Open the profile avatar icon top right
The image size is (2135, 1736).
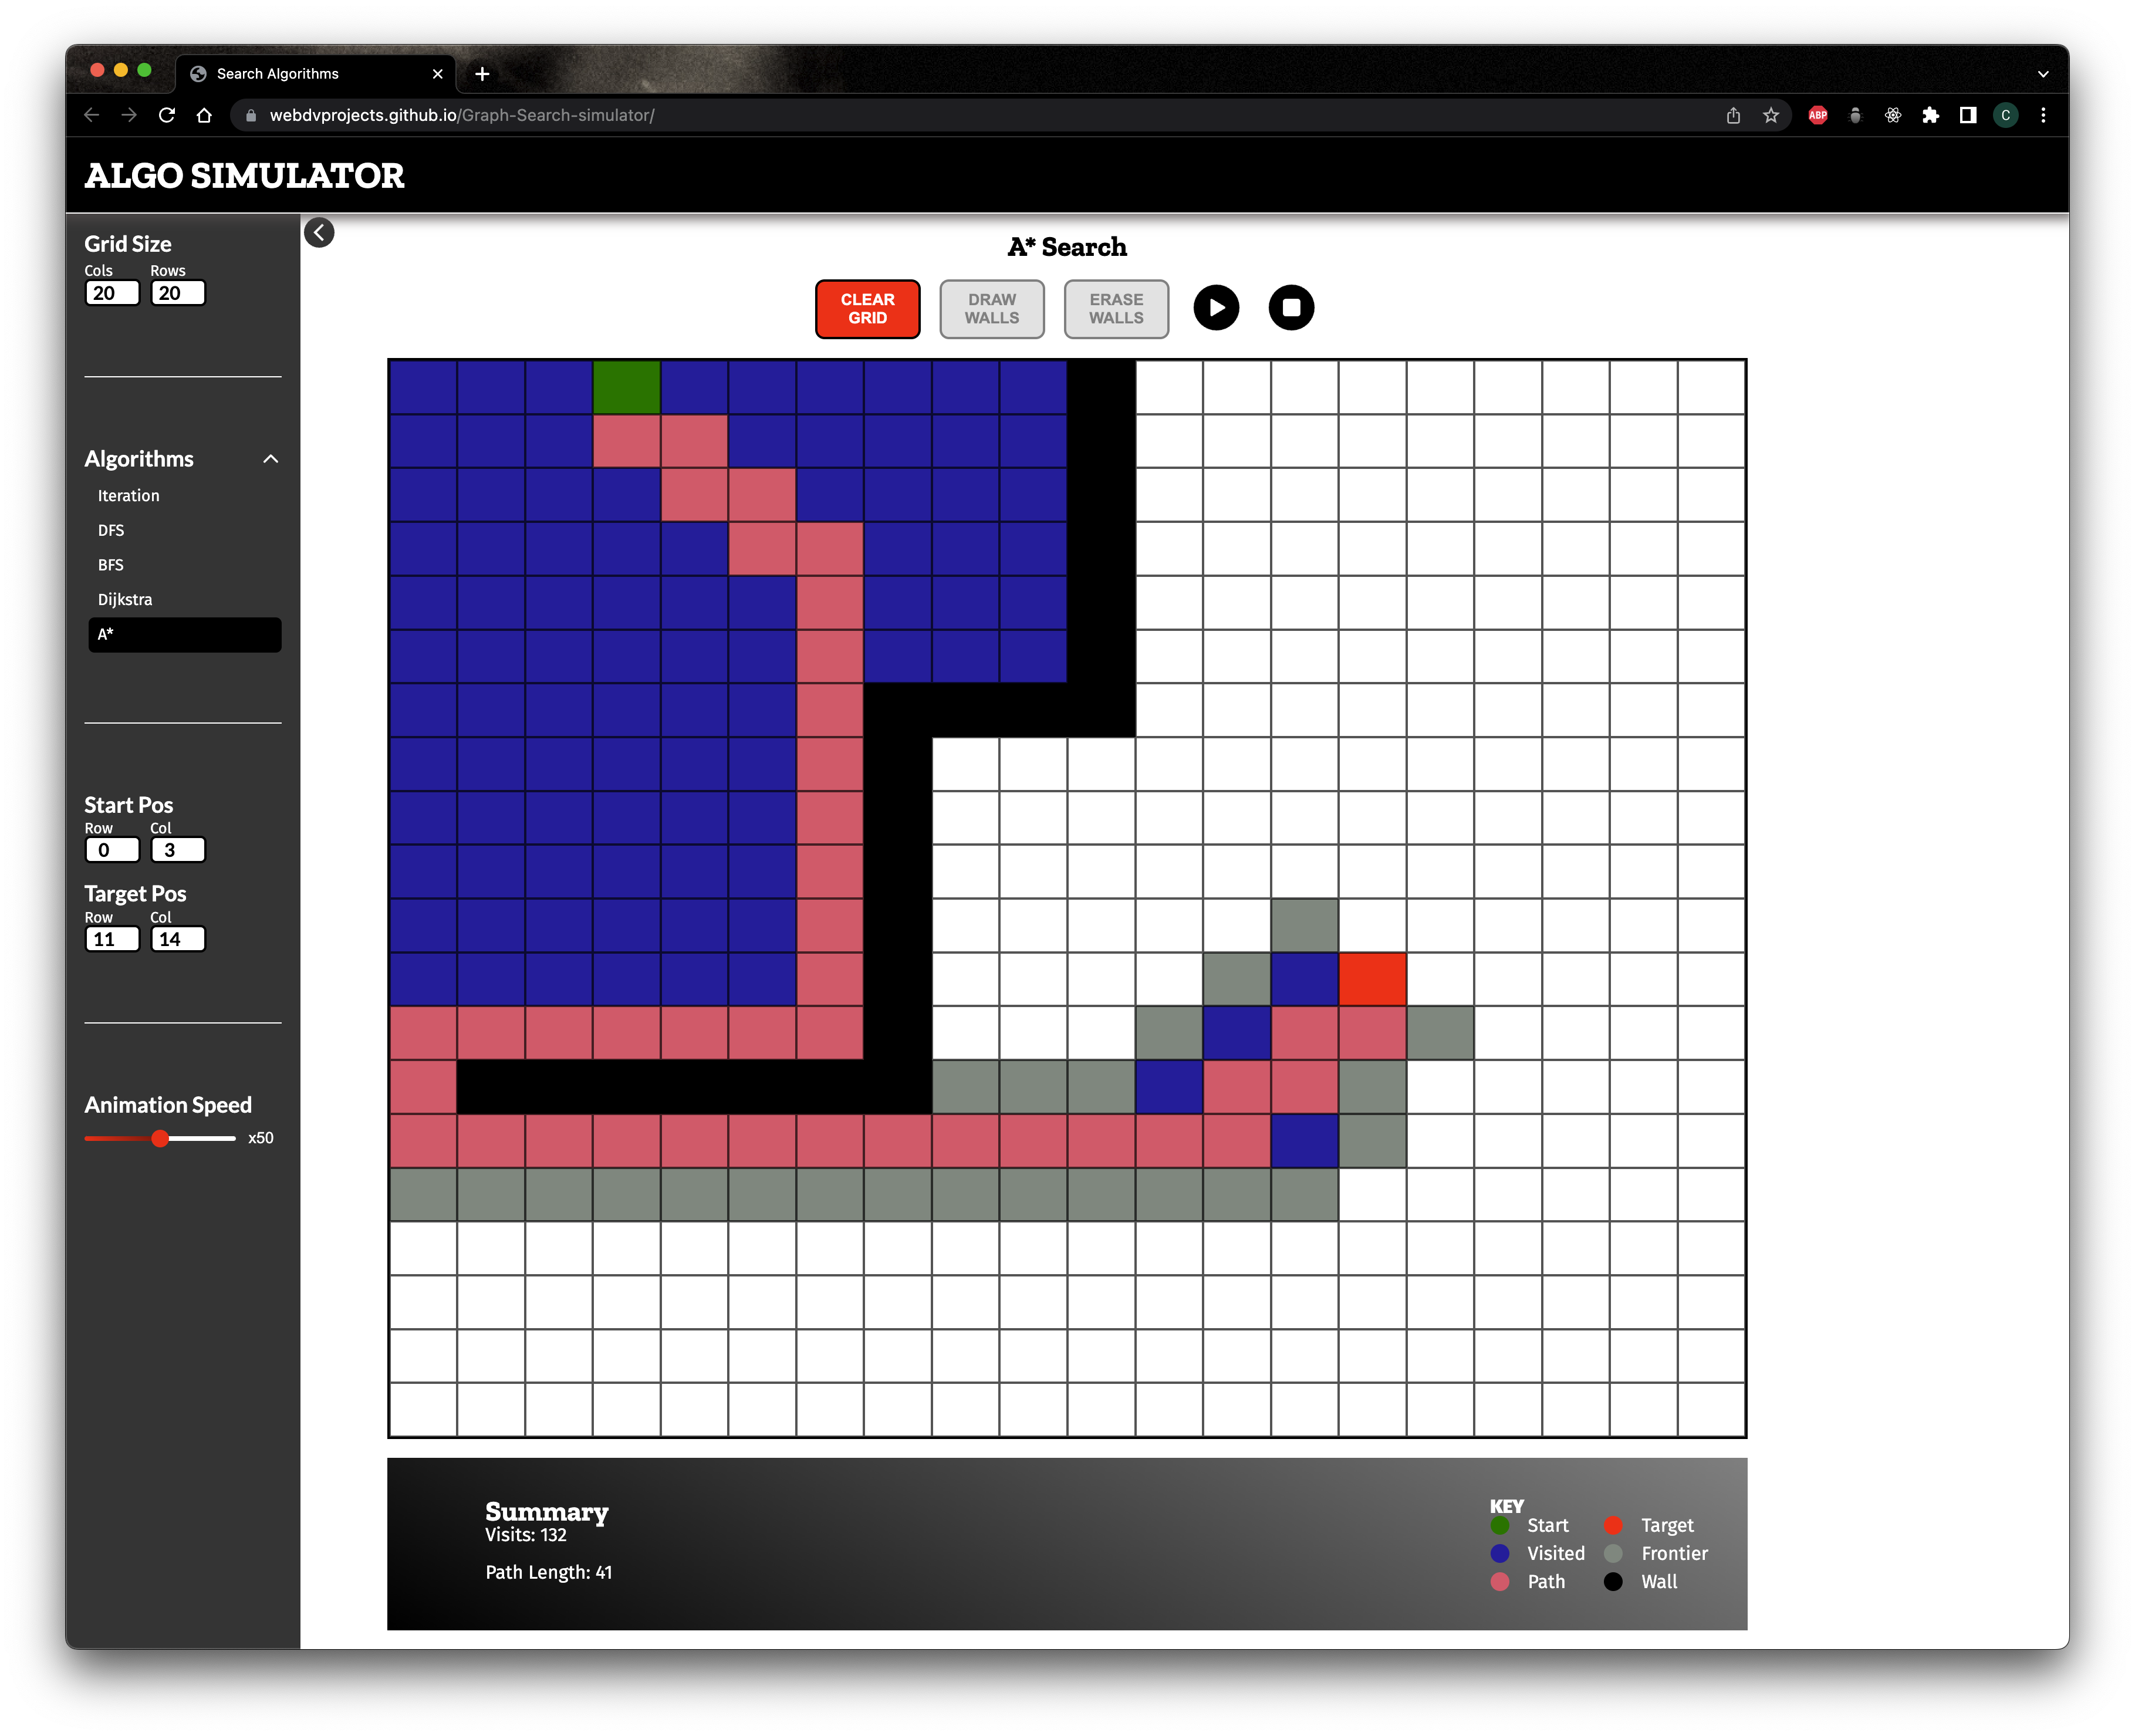tap(2006, 115)
